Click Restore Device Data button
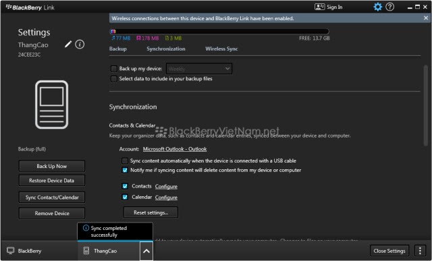 52,181
